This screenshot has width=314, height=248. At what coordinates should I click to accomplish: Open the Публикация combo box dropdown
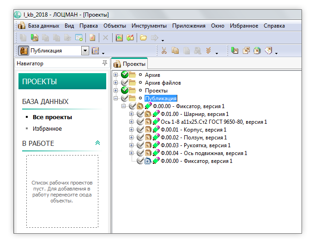[85, 51]
